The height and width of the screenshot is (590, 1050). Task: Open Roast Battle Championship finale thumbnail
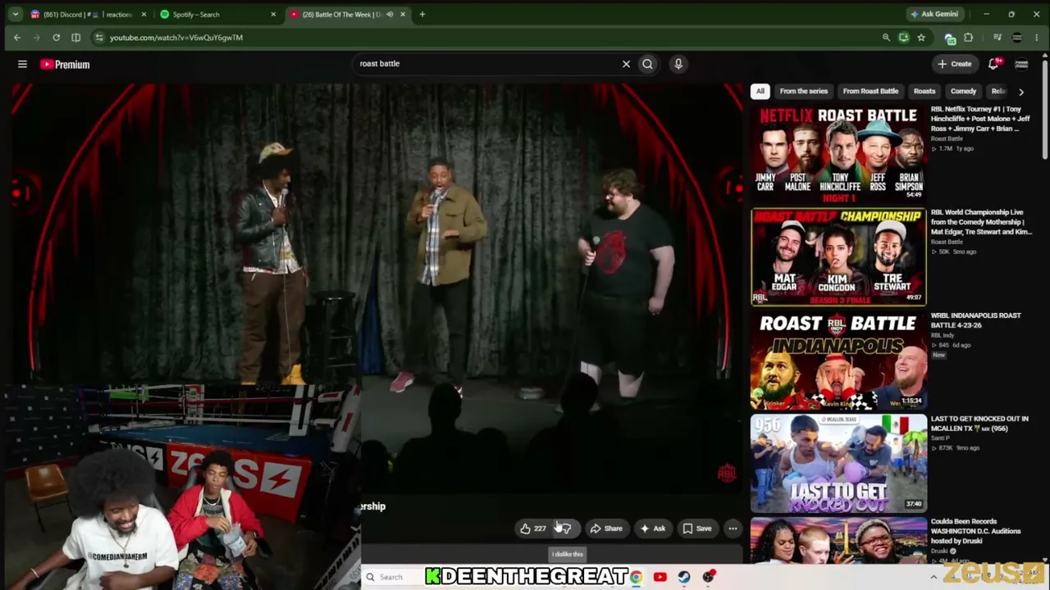838,256
